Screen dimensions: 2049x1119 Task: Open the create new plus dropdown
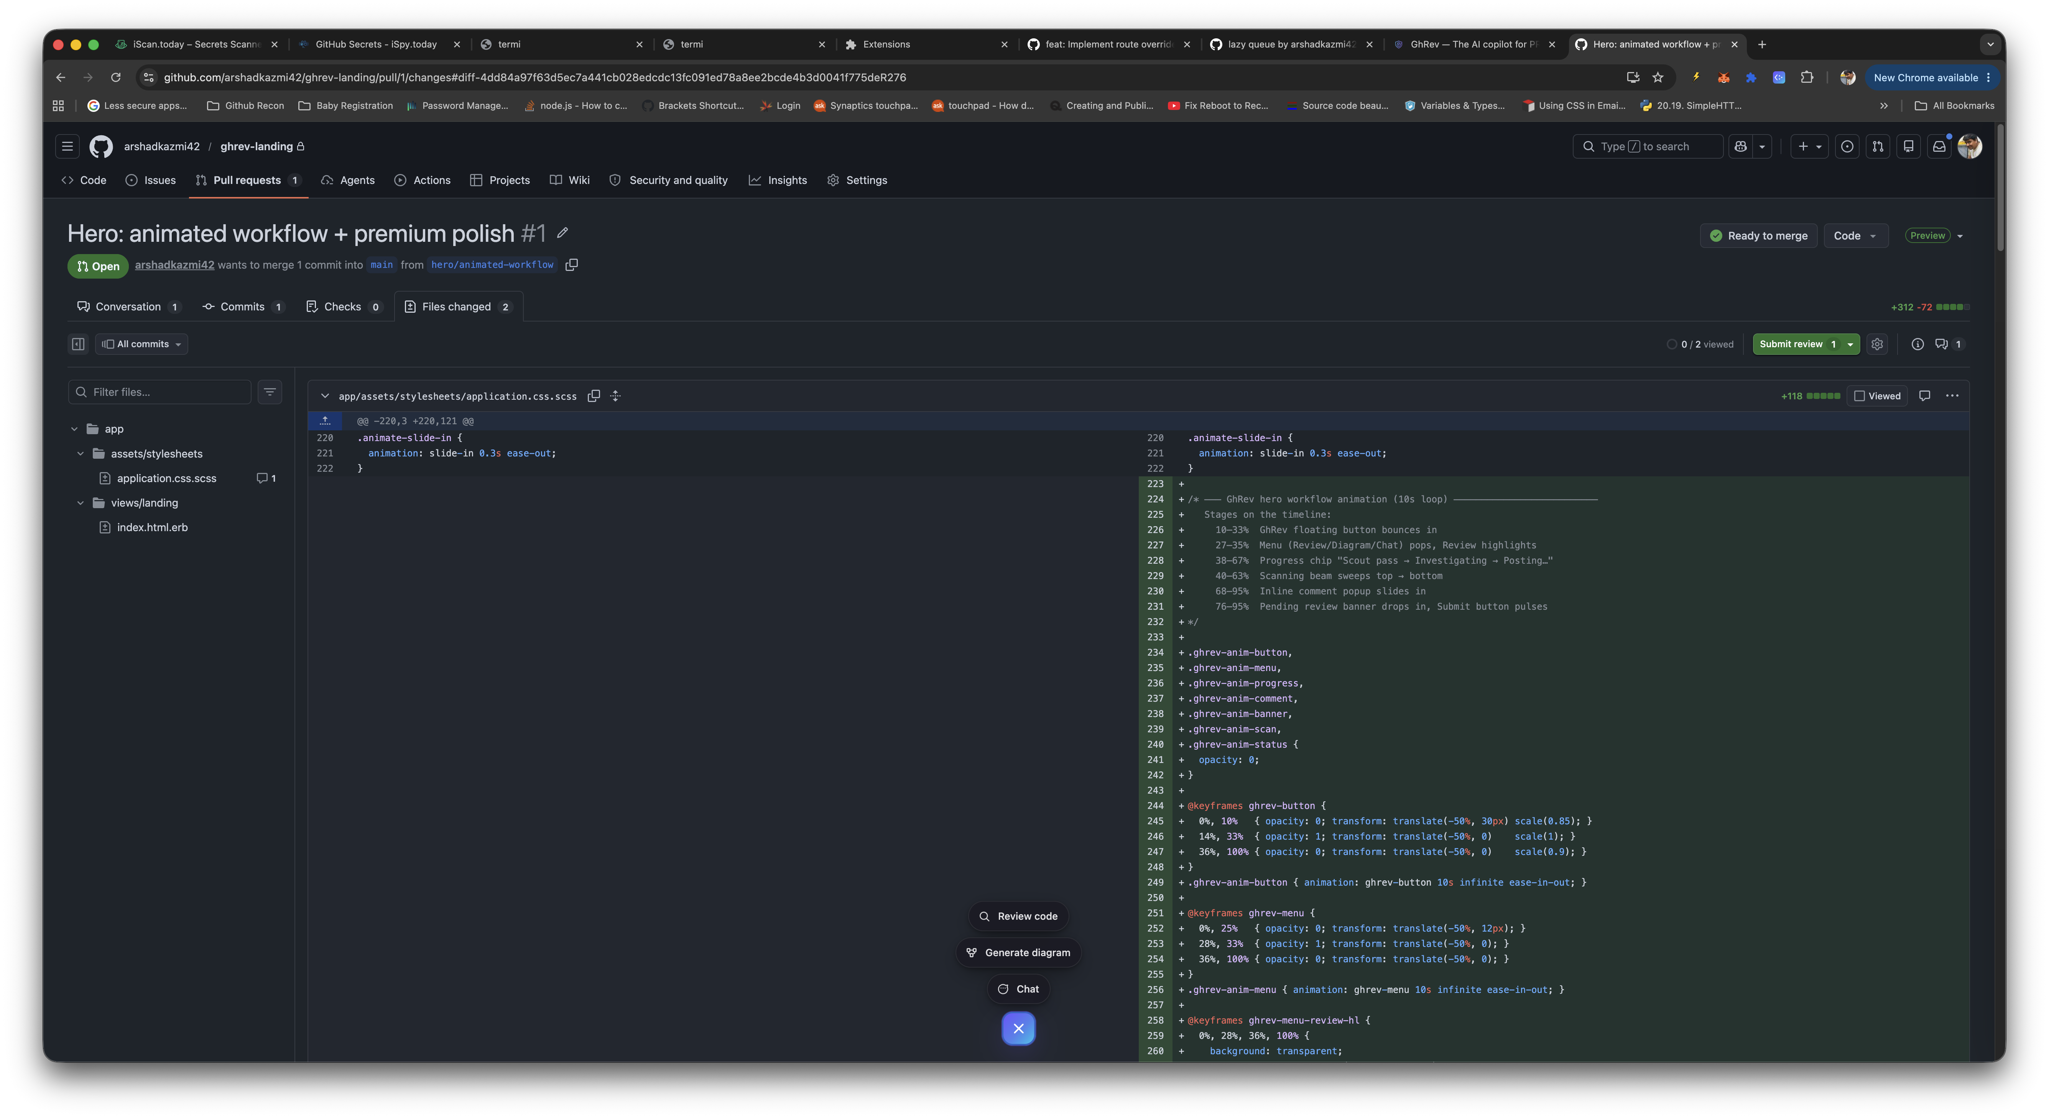1810,146
